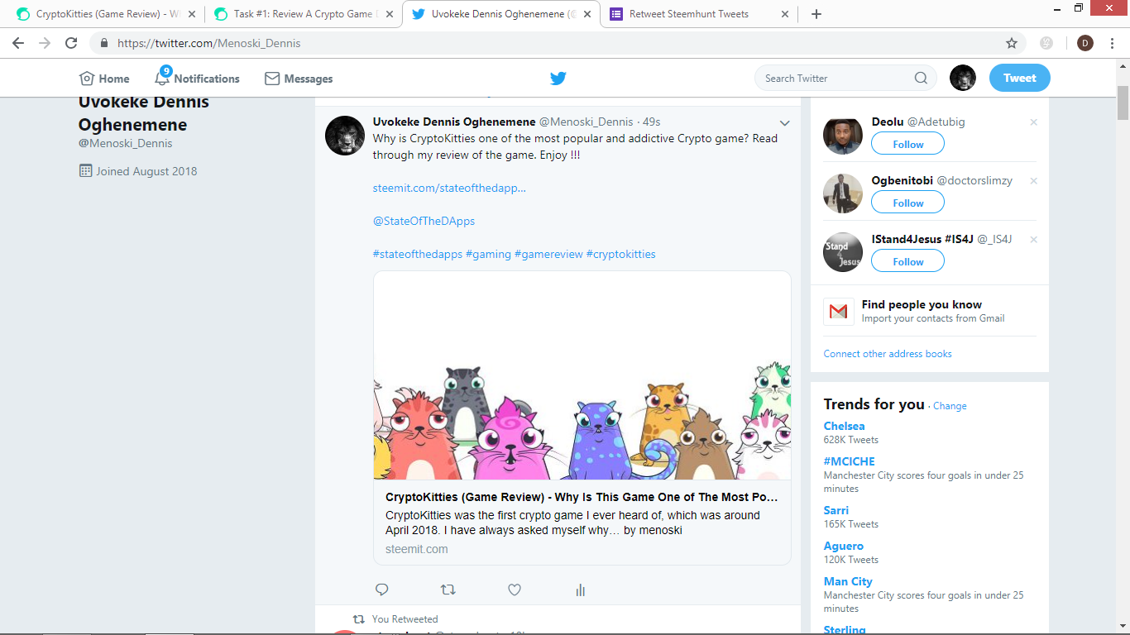Click Deolu's profile picture
The height and width of the screenshot is (635, 1130).
click(843, 135)
